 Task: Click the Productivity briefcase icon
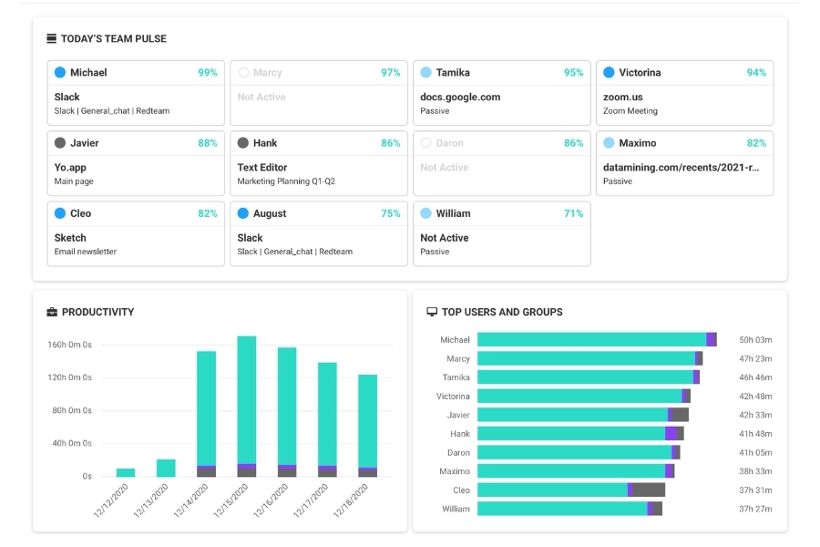click(52, 312)
